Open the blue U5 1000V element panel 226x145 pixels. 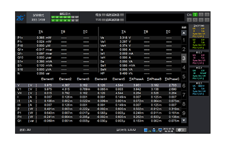pos(199,89)
